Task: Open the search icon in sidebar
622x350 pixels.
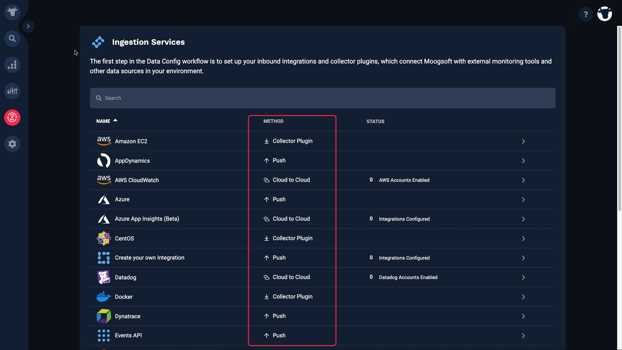Action: 12,39
